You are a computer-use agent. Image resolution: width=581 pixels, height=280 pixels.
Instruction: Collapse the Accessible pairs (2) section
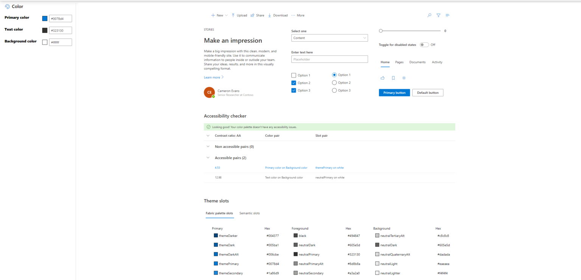(x=208, y=158)
